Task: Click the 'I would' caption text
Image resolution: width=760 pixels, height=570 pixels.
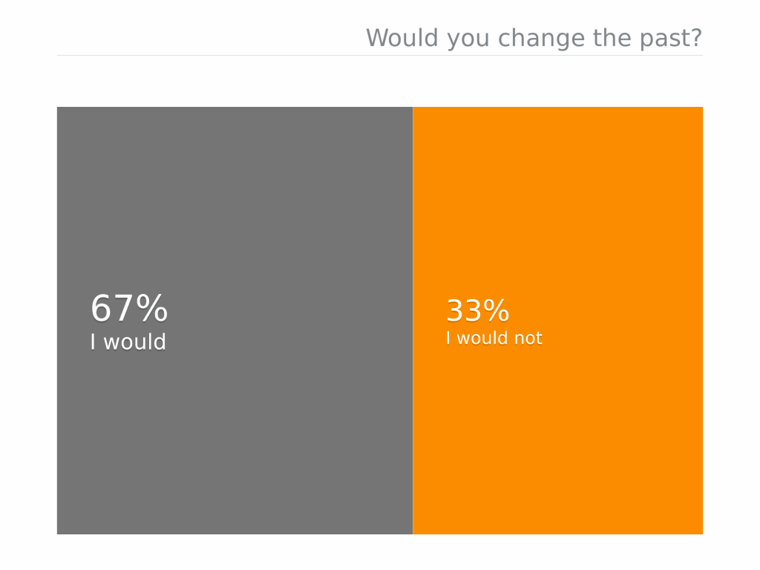Action: click(x=128, y=341)
